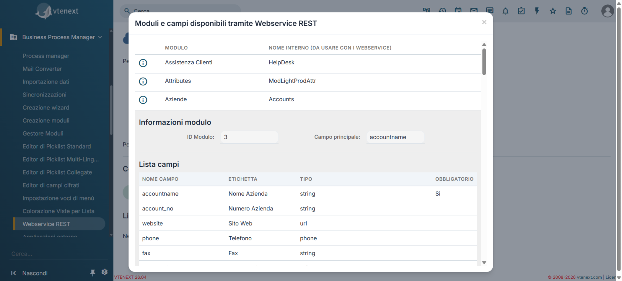Screen dimensions: 622x281
Task: Open the recent history clock icon
Action: (442, 10)
